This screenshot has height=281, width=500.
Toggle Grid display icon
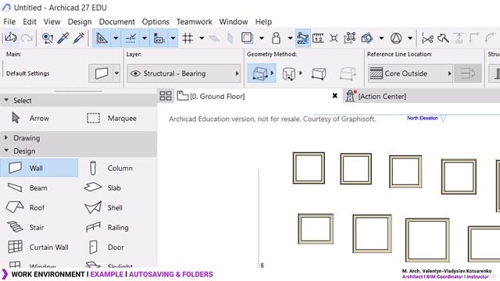pos(187,38)
